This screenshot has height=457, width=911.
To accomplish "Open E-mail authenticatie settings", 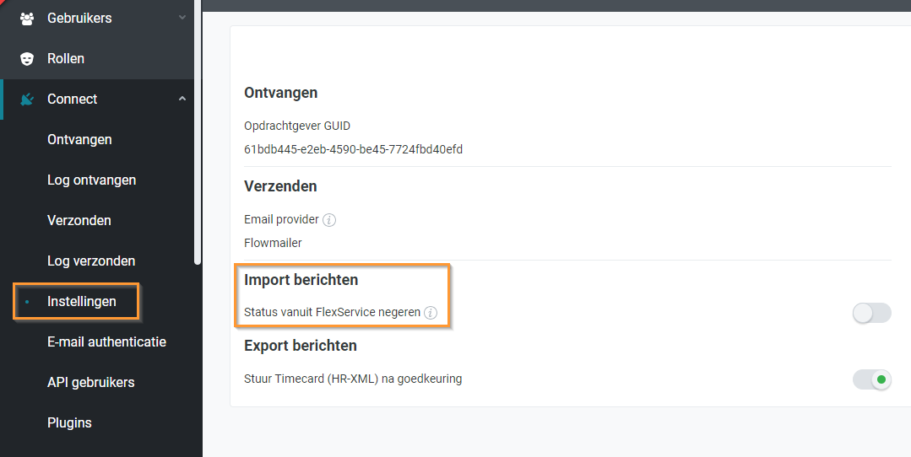I will pos(106,342).
